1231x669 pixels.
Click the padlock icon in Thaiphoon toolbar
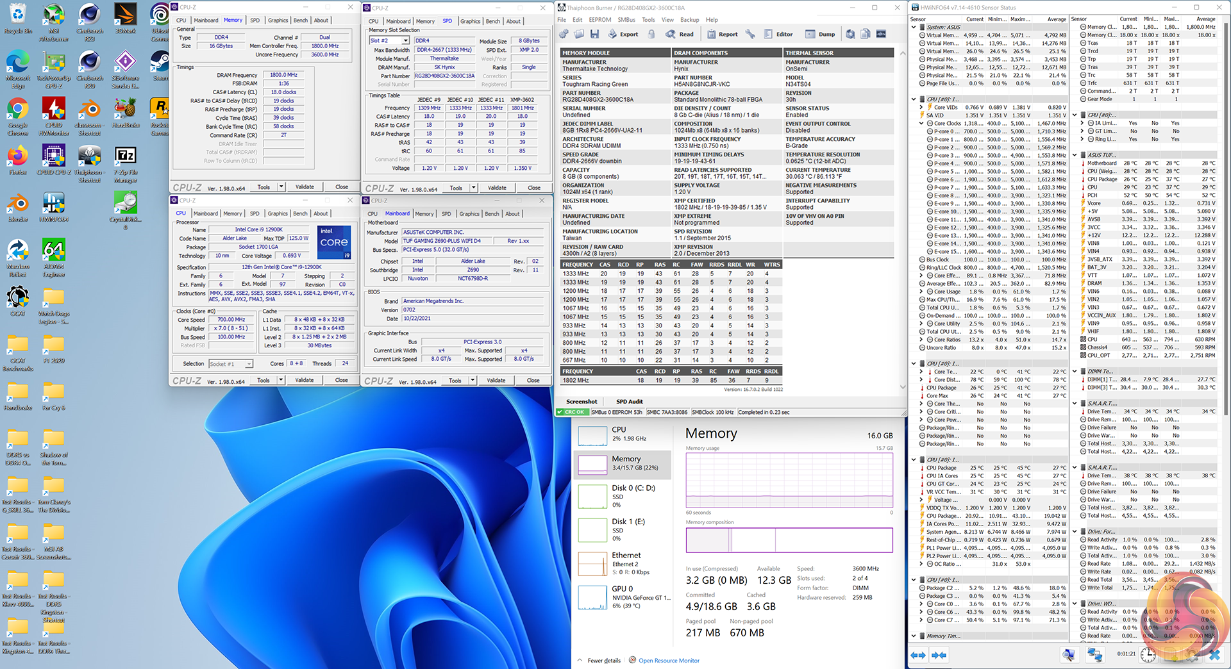pyautogui.click(x=651, y=34)
